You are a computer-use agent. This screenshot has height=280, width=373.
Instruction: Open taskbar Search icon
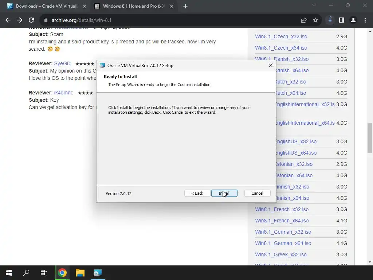coord(26,273)
